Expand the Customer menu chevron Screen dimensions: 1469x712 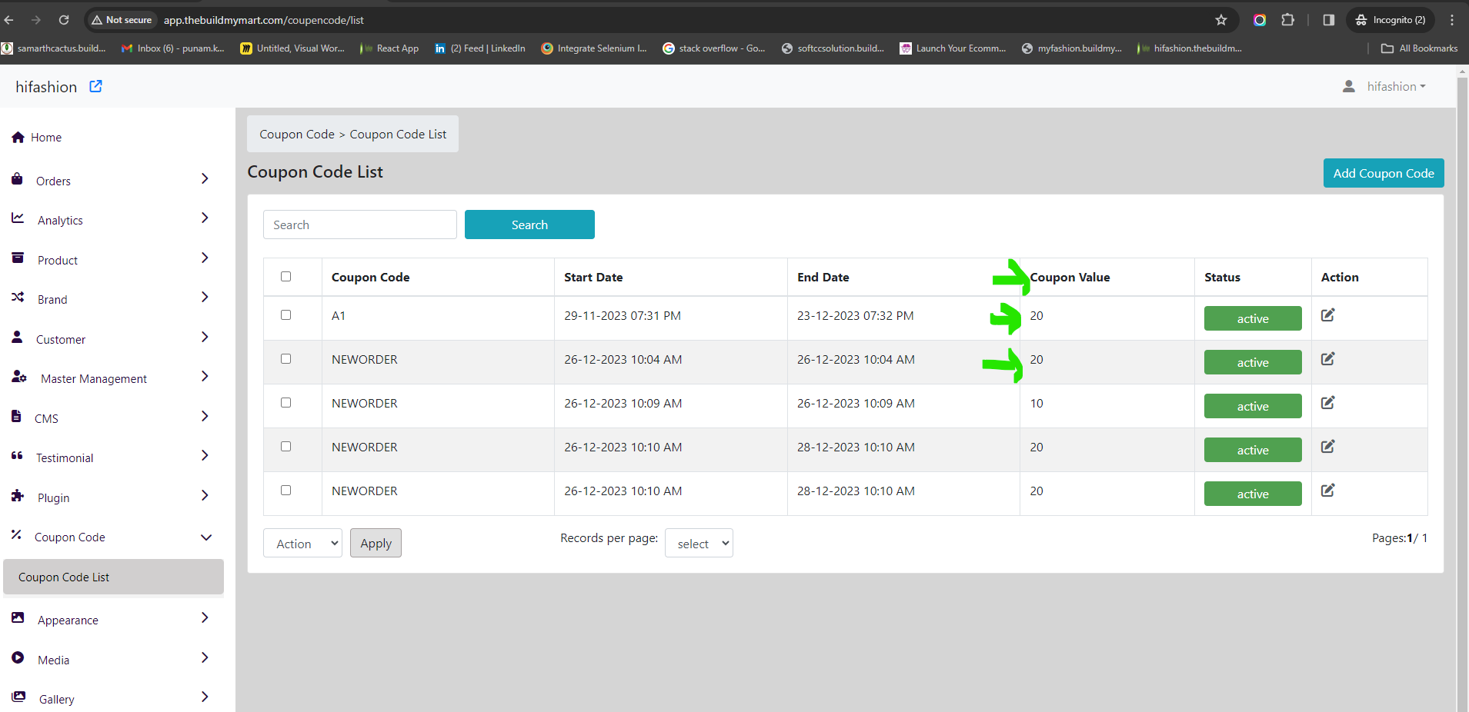[x=205, y=337]
